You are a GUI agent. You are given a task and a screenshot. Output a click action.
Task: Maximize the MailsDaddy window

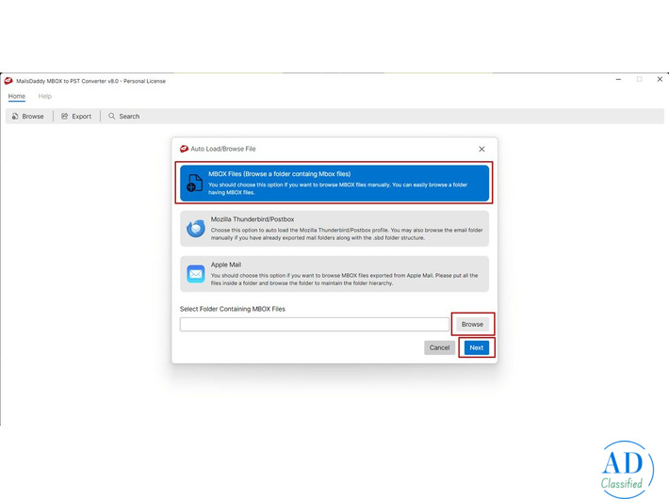[639, 79]
